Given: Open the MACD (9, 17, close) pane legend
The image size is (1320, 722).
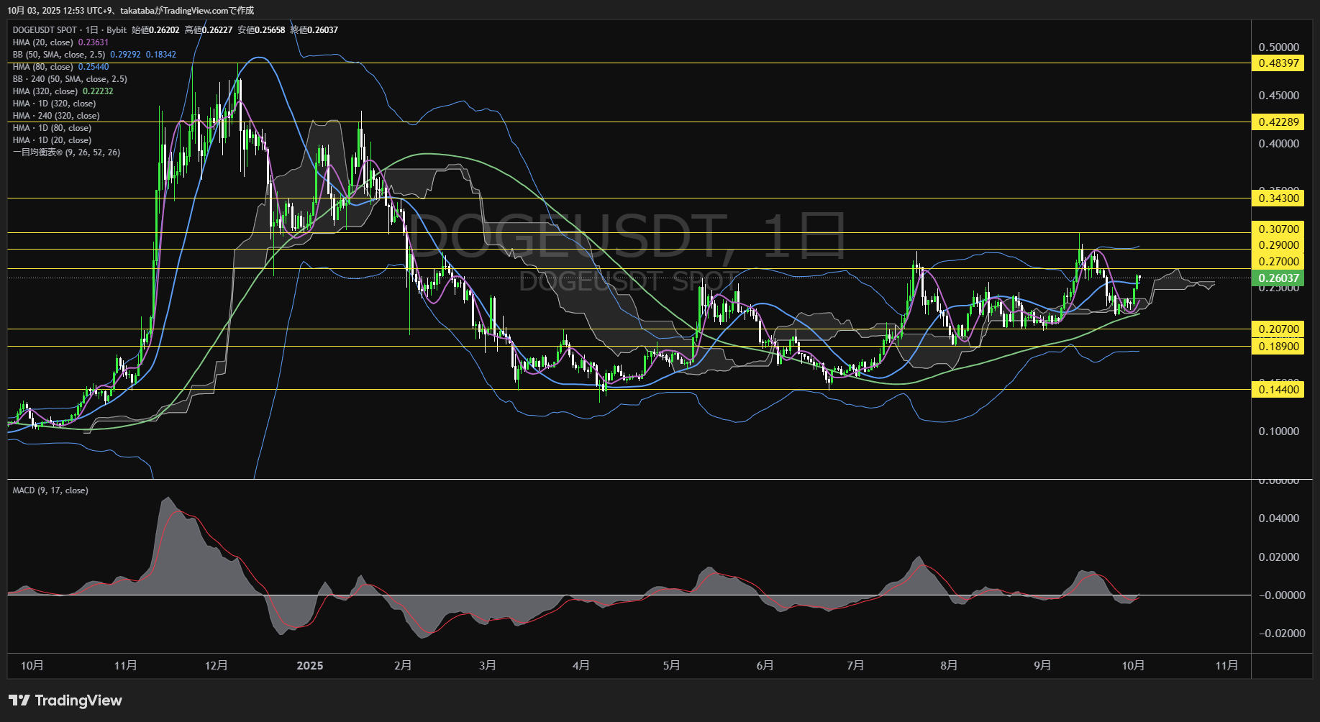Looking at the screenshot, I should pos(50,490).
